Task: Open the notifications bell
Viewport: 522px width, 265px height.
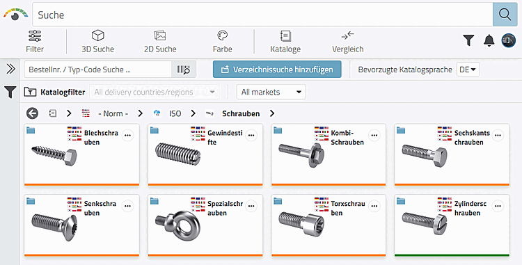Action: coord(489,40)
